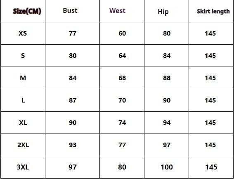234x179 pixels.
Task: Select waist value 74 in XL row
Action: [122, 123]
